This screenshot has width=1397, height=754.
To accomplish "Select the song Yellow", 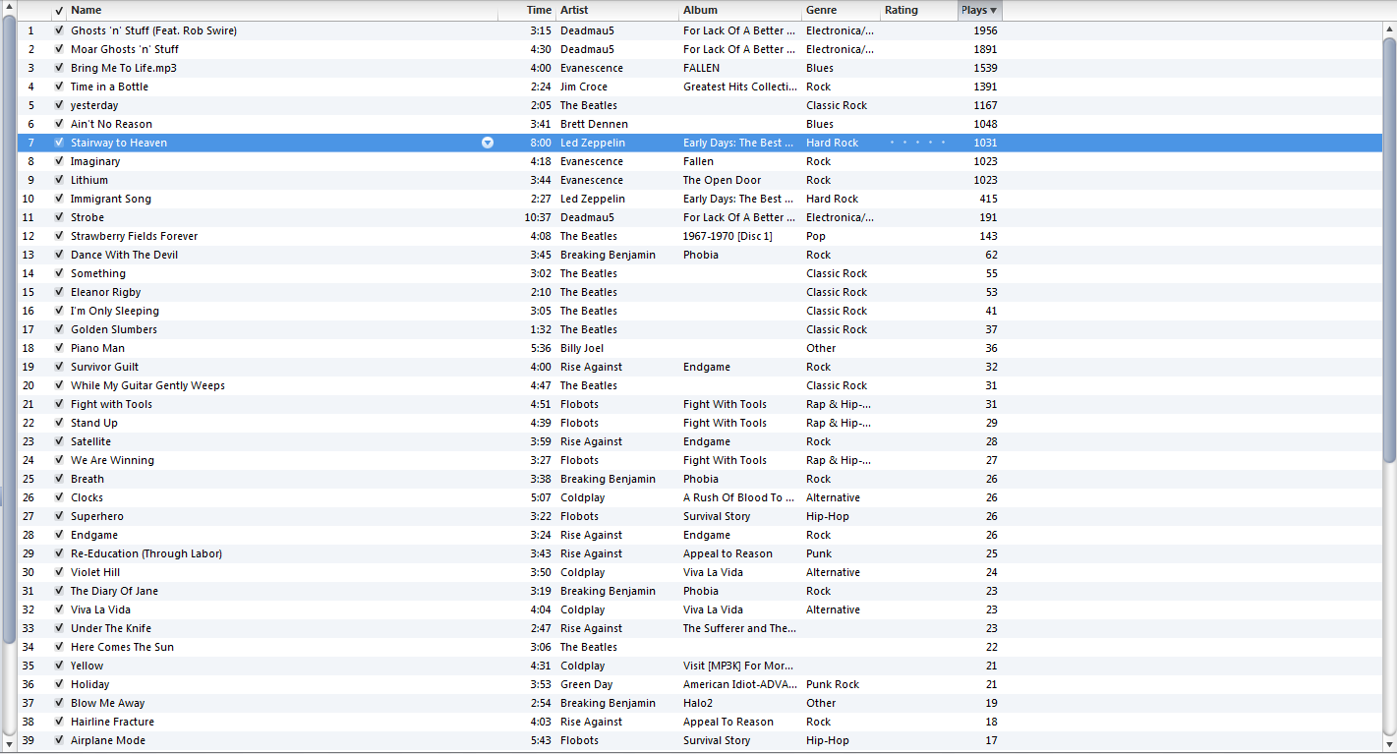I will click(87, 666).
